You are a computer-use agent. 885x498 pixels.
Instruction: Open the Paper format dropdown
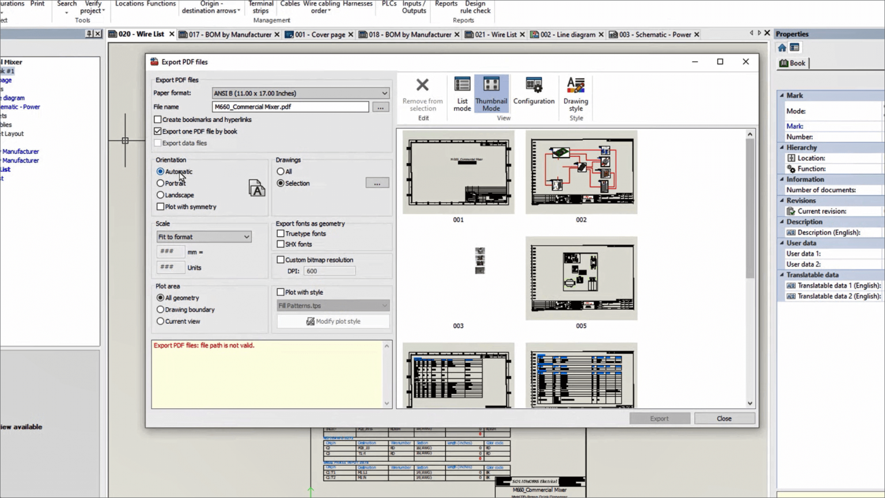[x=300, y=93]
